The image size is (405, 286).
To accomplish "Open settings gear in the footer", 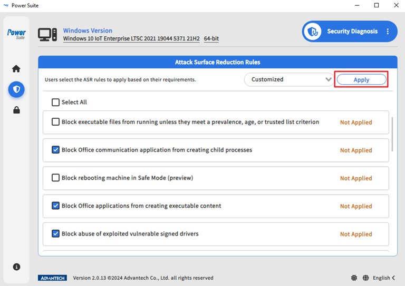I will (354, 278).
